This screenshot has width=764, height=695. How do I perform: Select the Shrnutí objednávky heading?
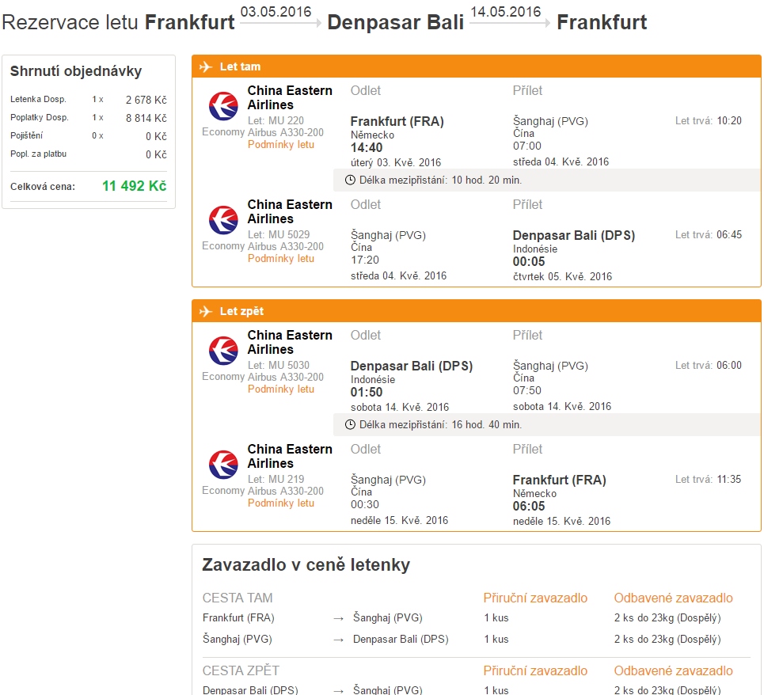(x=76, y=71)
